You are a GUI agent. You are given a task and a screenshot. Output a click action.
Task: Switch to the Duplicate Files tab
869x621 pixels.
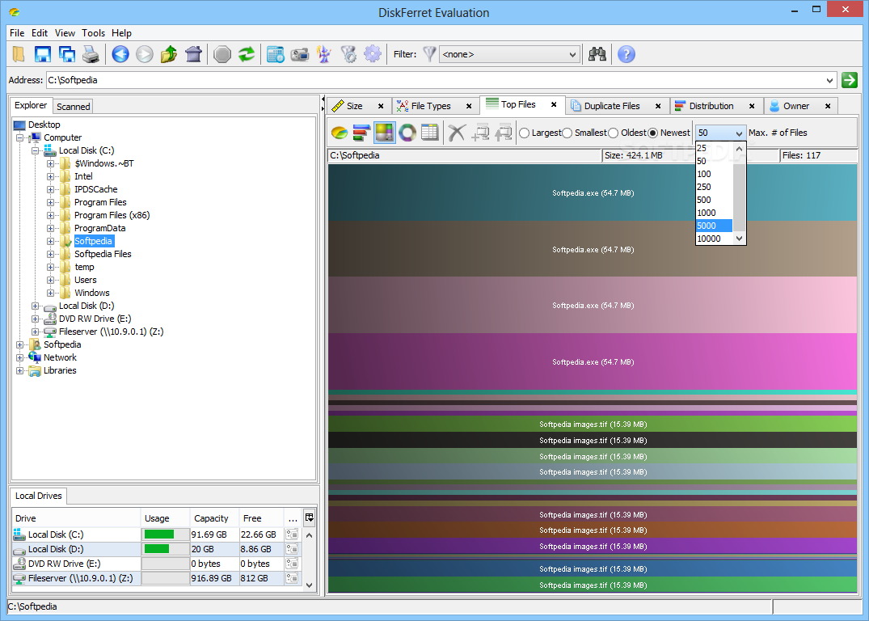(612, 106)
